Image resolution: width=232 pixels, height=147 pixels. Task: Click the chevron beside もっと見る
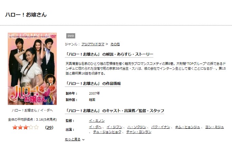(x=83, y=140)
